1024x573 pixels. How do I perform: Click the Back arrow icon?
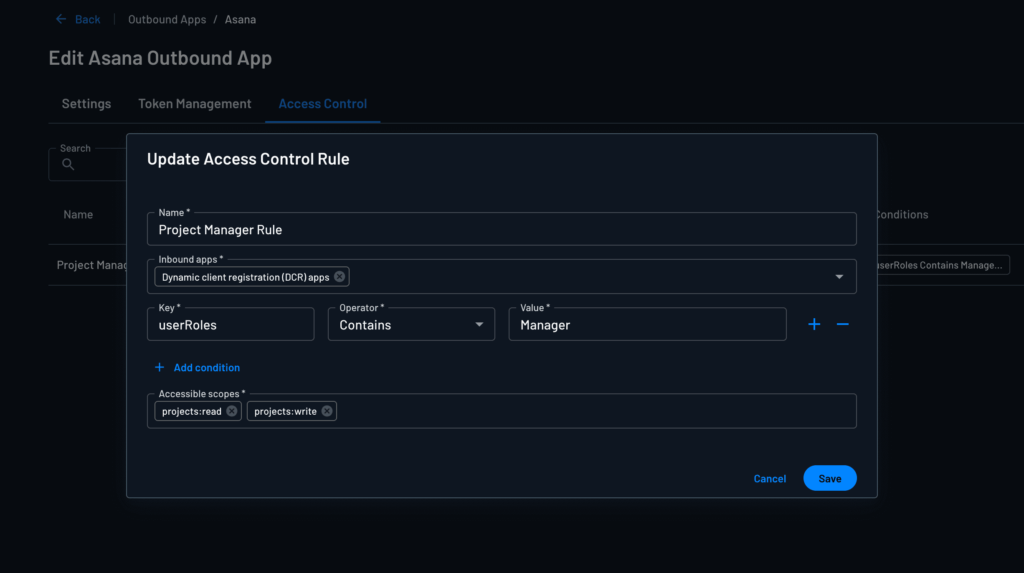[61, 19]
